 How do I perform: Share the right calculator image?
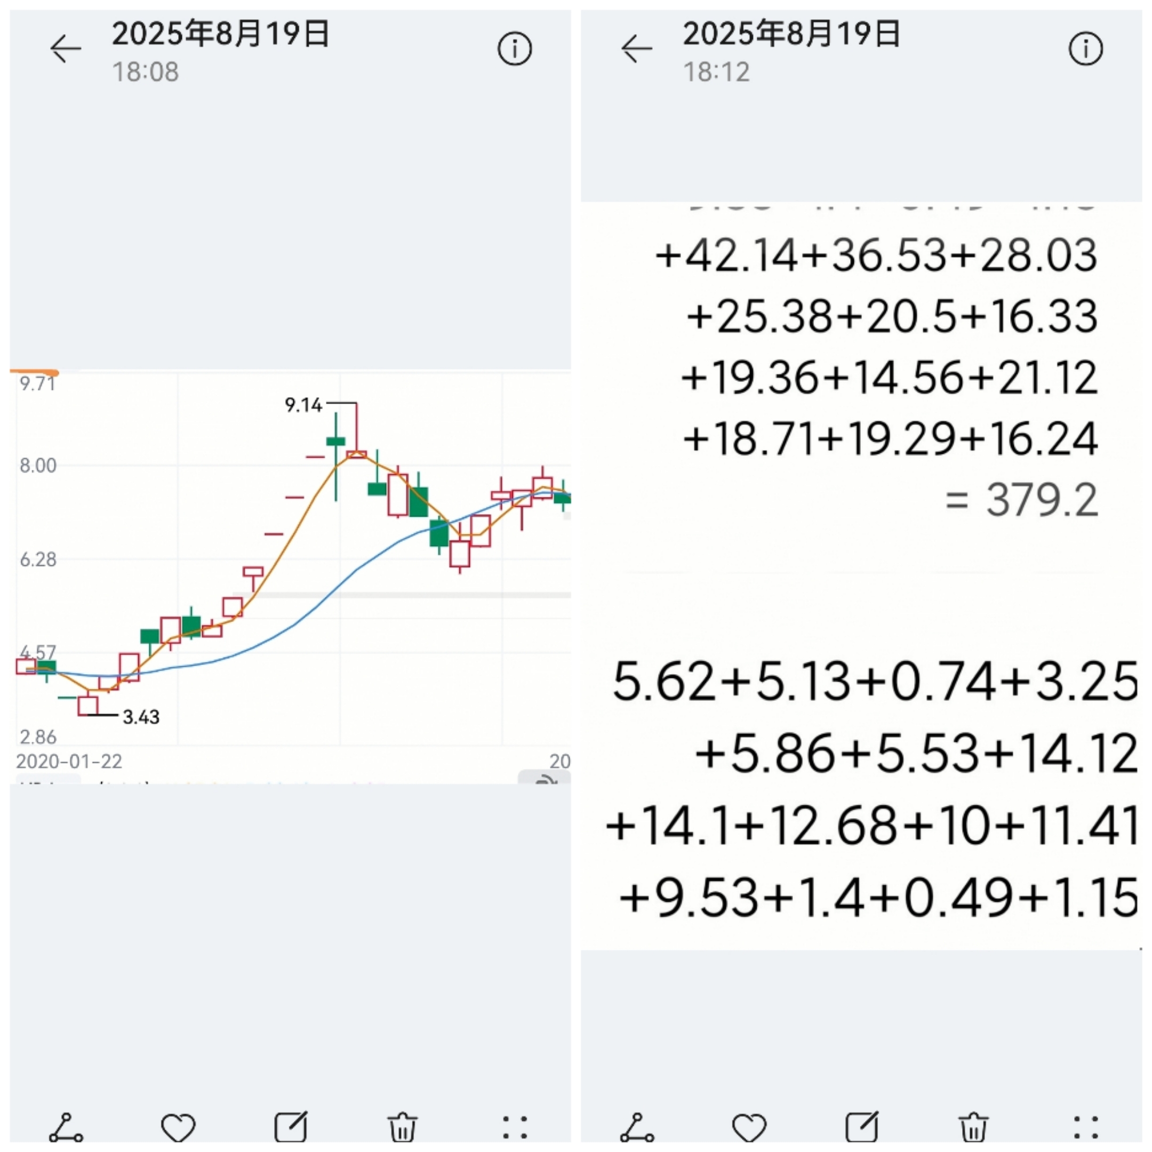coord(637,1127)
